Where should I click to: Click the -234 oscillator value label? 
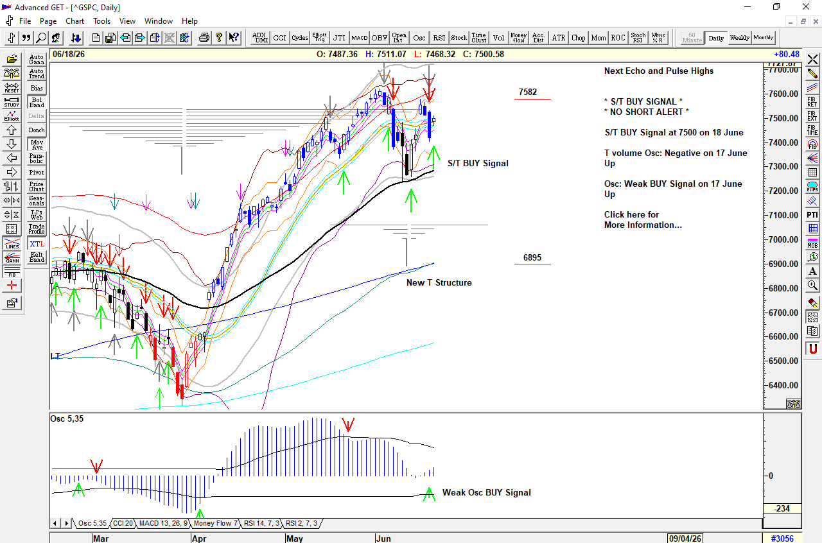pos(782,508)
